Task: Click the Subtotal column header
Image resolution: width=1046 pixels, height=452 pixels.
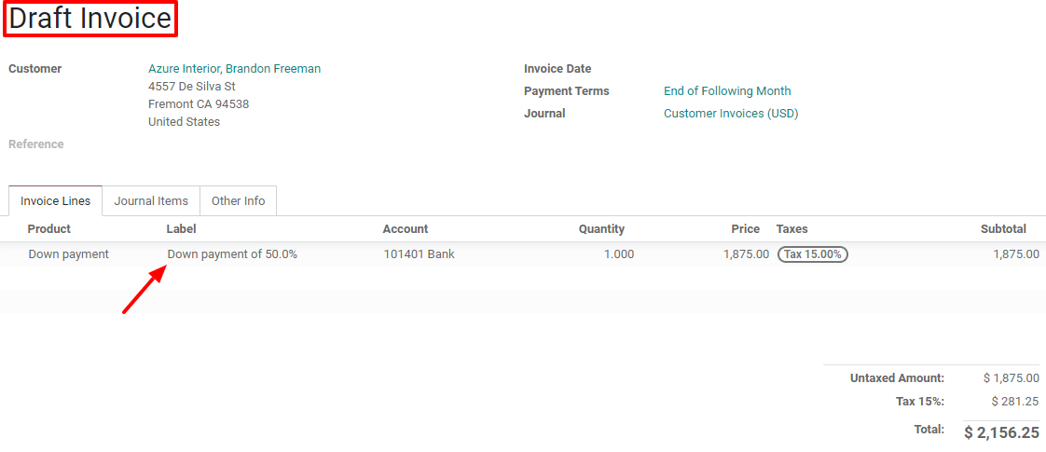Action: (1003, 229)
